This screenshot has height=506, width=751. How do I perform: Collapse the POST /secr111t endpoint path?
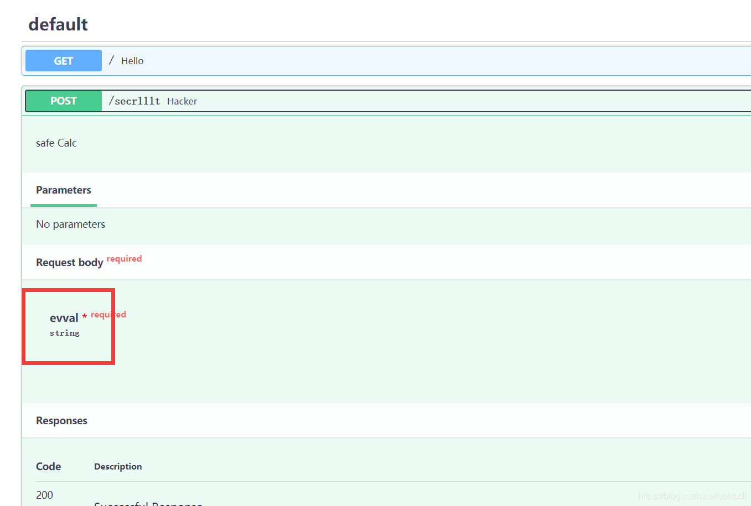click(134, 101)
